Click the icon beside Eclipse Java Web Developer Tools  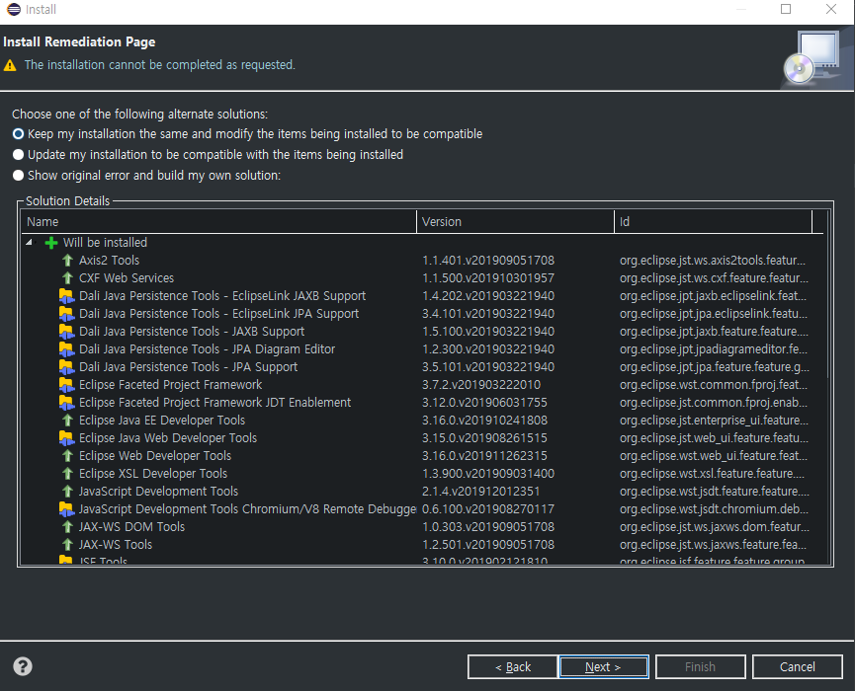(66, 438)
